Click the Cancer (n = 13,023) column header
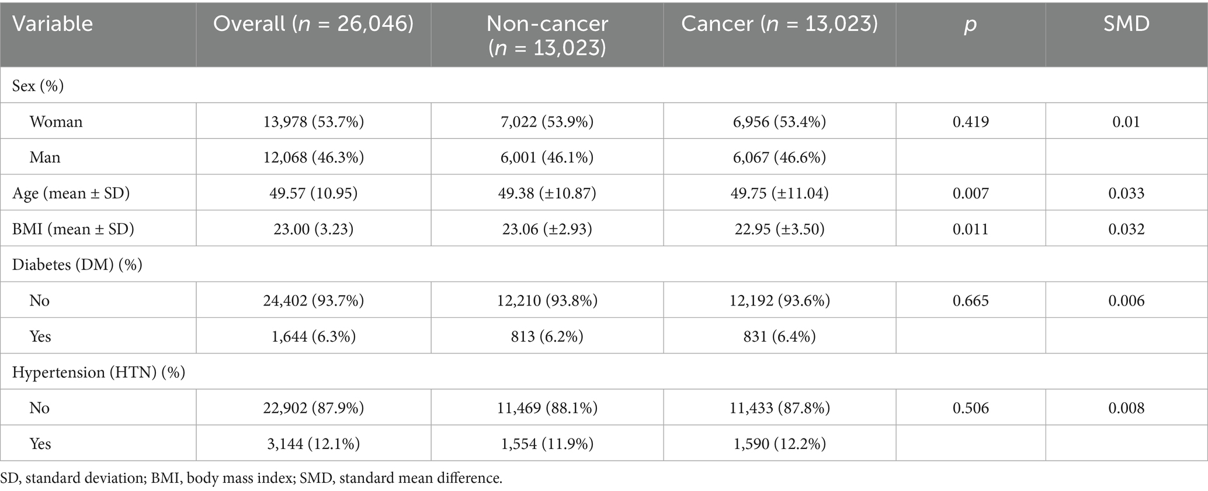 click(779, 24)
